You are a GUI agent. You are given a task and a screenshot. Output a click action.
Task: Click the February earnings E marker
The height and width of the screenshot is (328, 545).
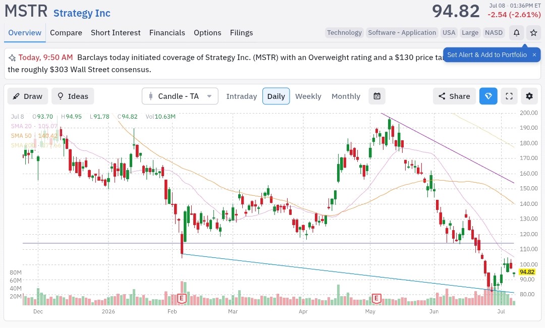point(182,298)
